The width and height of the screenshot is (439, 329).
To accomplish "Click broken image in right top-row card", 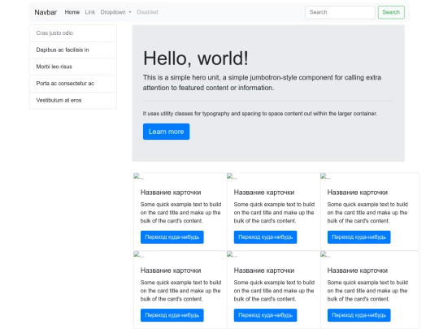I will [x=325, y=176].
